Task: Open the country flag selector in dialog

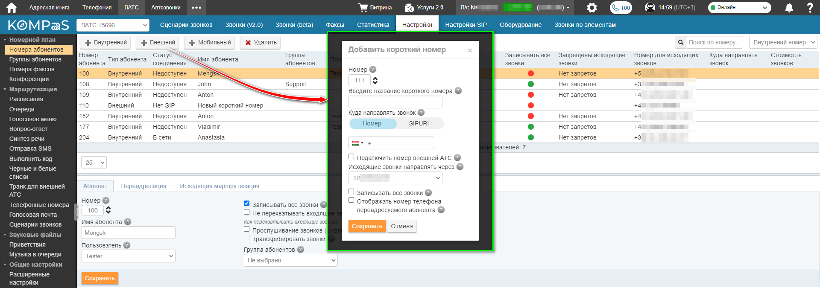Action: 358,143
